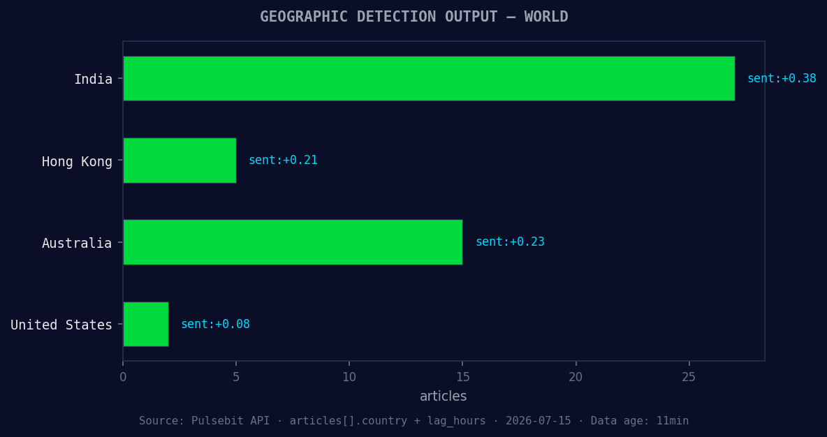
Task: Click the sent:+0.08 annotation
Action: [x=215, y=324]
